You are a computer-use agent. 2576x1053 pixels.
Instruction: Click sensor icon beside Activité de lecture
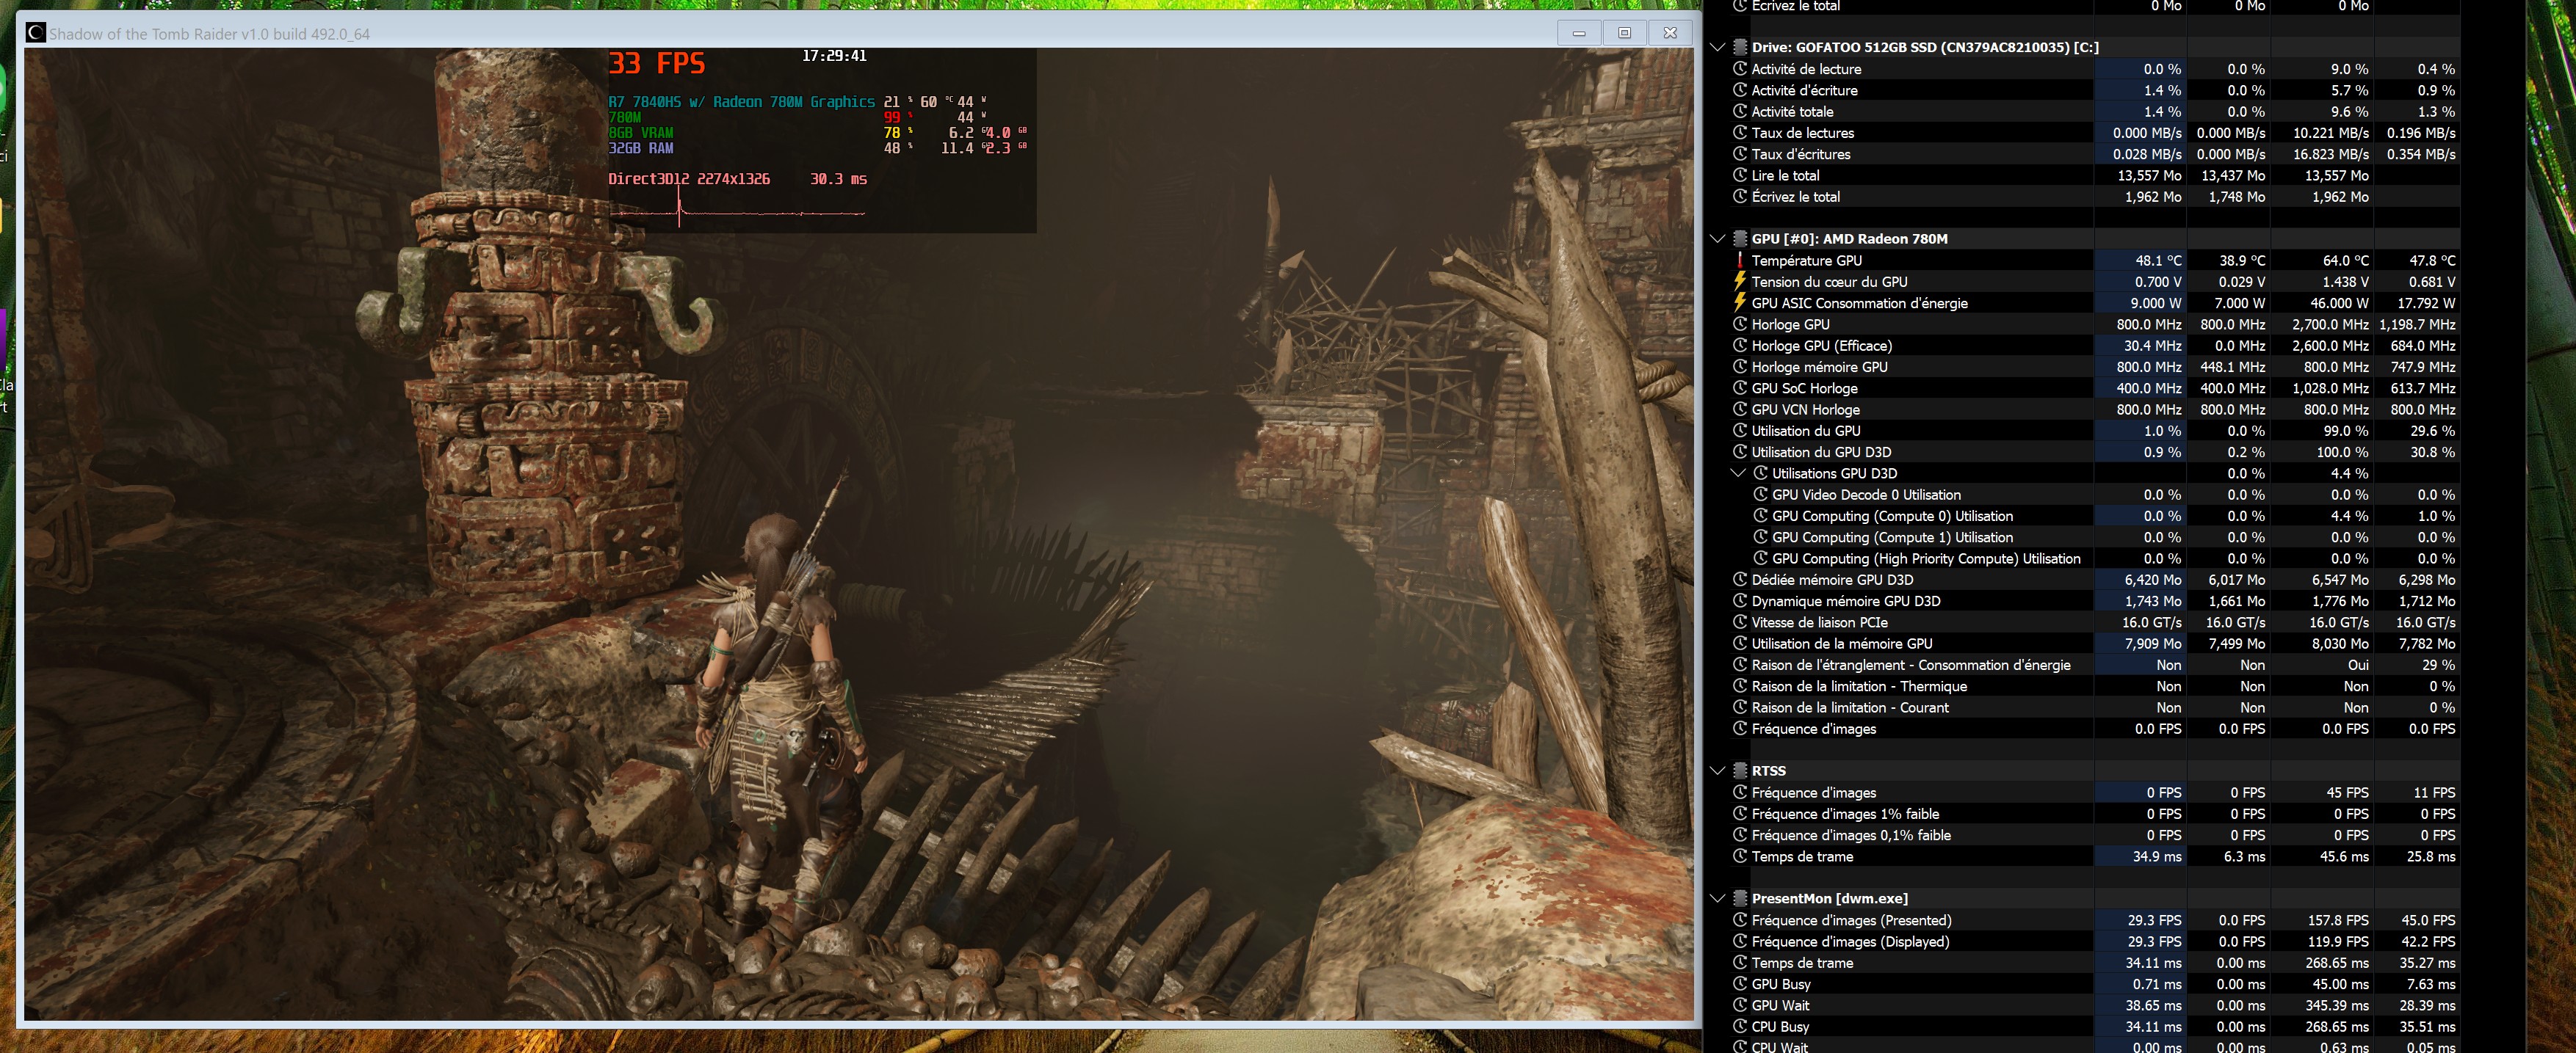[x=1740, y=69]
